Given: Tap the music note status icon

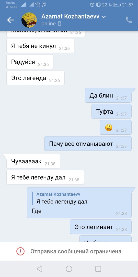Looking at the screenshot, I should pyautogui.click(x=43, y=5).
